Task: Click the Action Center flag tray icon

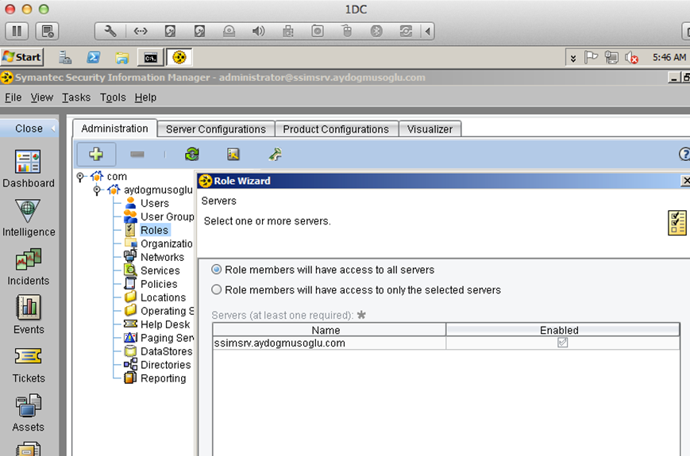Action: pos(591,57)
